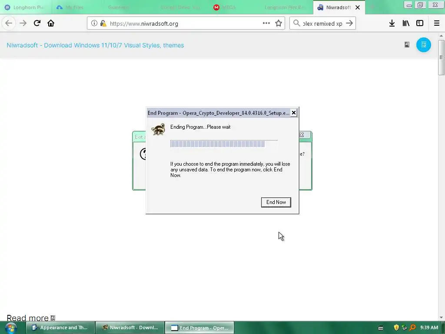Submit search with the arrow button
This screenshot has height=334, width=445.
(x=349, y=23)
